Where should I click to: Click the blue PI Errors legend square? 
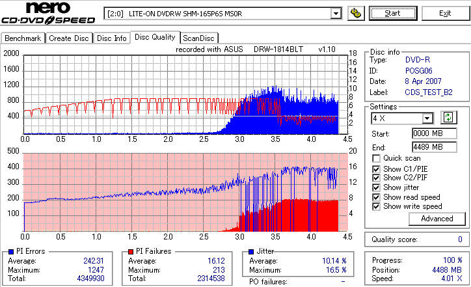coord(11,252)
